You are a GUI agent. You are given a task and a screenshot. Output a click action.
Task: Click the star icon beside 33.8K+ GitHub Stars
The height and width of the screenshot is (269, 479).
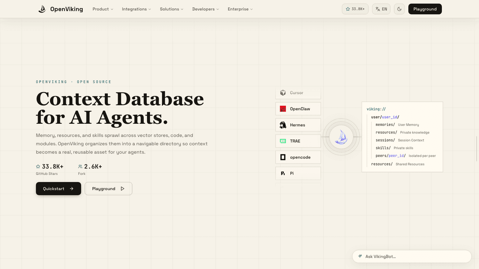pyautogui.click(x=38, y=167)
